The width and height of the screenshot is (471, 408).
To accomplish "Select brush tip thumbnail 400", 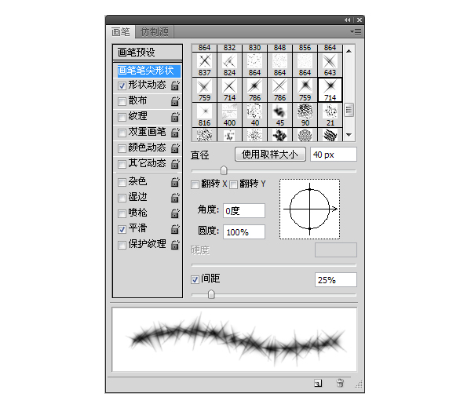I will point(229,115).
